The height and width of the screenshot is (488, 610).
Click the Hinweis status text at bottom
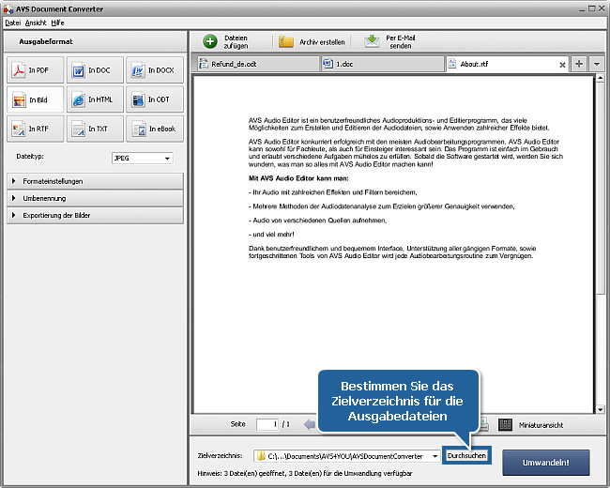[305, 473]
